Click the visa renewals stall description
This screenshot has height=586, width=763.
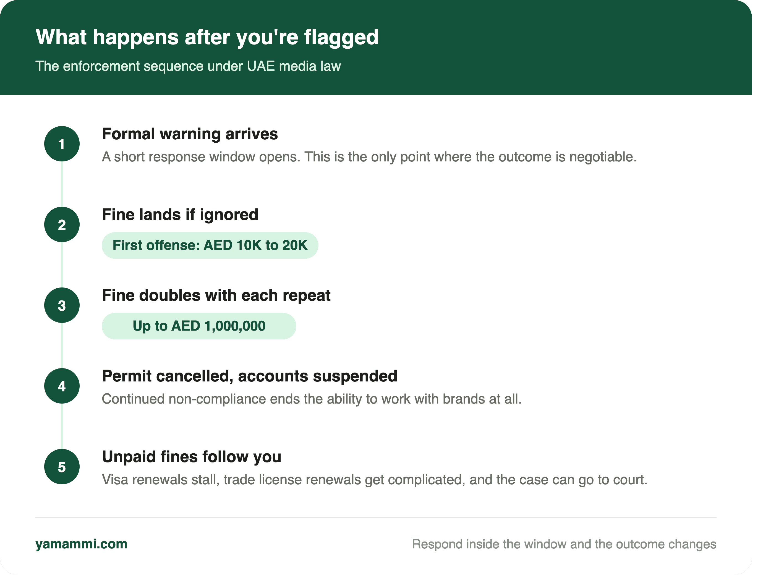(374, 480)
